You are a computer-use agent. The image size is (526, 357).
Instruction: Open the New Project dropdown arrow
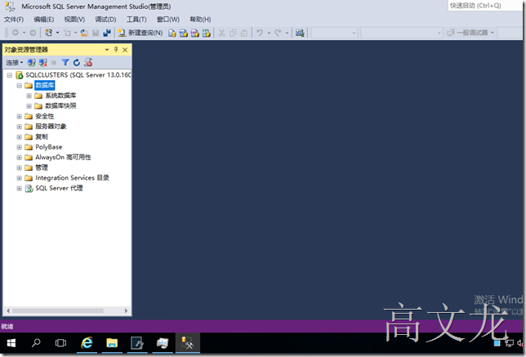tap(57, 33)
